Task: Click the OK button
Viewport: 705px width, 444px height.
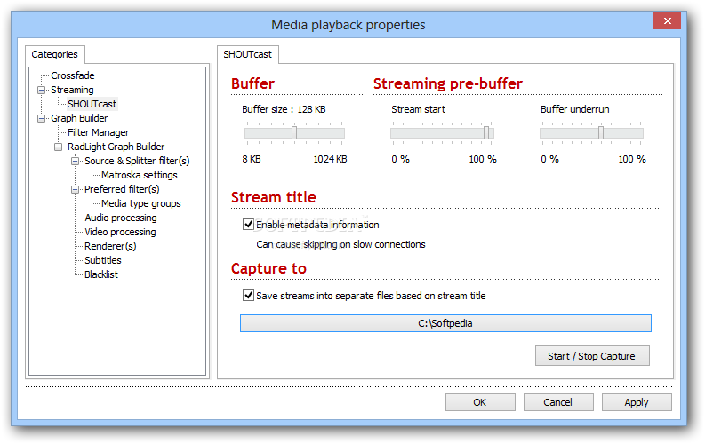Action: 480,402
